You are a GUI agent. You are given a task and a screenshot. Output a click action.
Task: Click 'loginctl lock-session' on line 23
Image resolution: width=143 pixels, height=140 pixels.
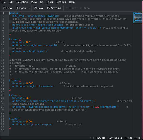tap(42, 86)
